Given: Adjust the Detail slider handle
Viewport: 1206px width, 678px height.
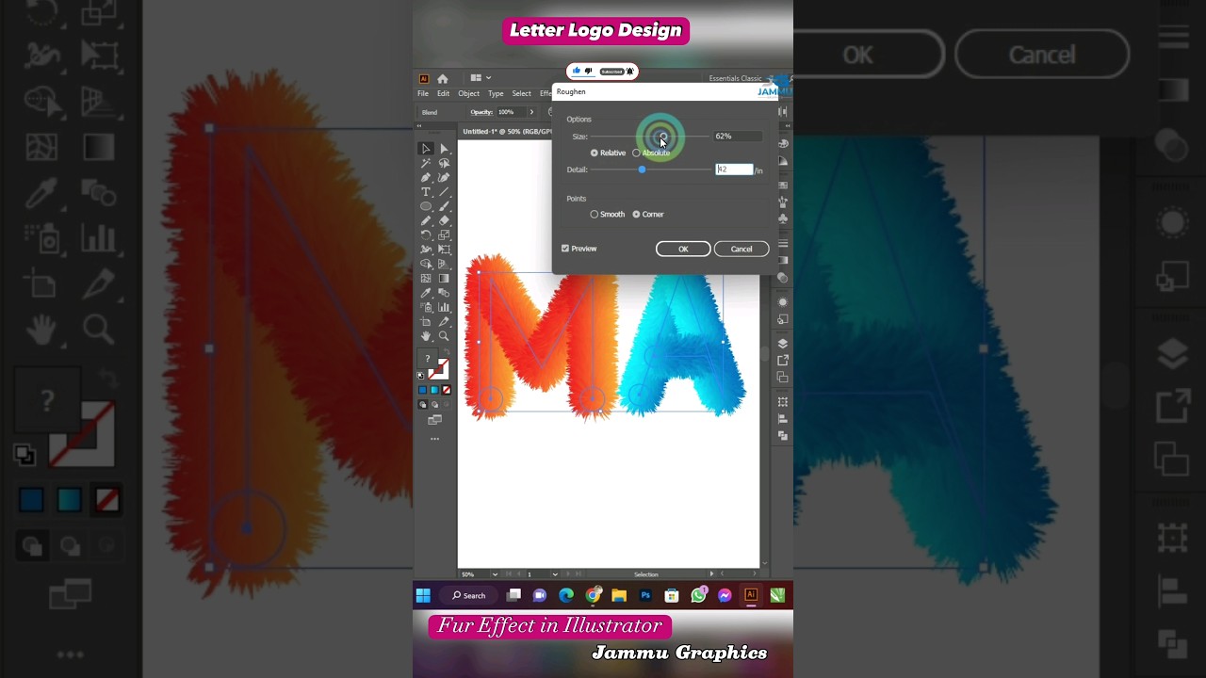Looking at the screenshot, I should [642, 169].
